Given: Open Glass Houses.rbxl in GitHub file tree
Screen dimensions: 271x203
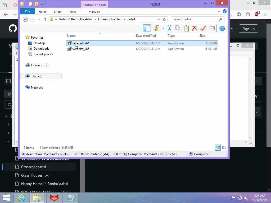Looking at the screenshot, I should [x=35, y=176].
